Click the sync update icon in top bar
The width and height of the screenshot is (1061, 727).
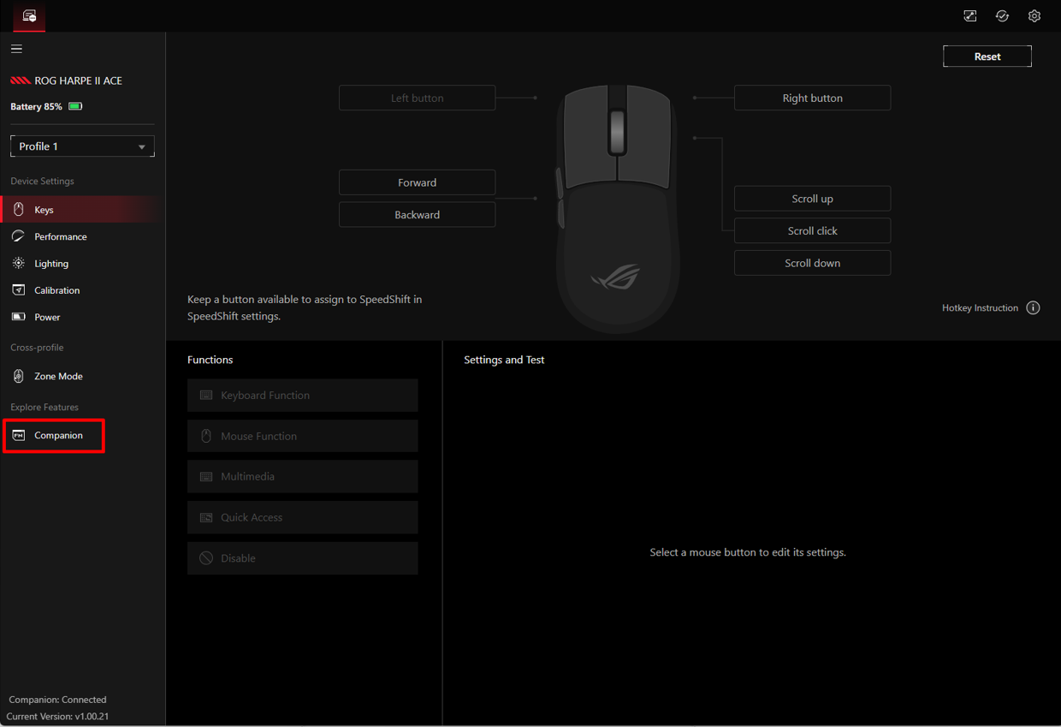(x=1002, y=16)
